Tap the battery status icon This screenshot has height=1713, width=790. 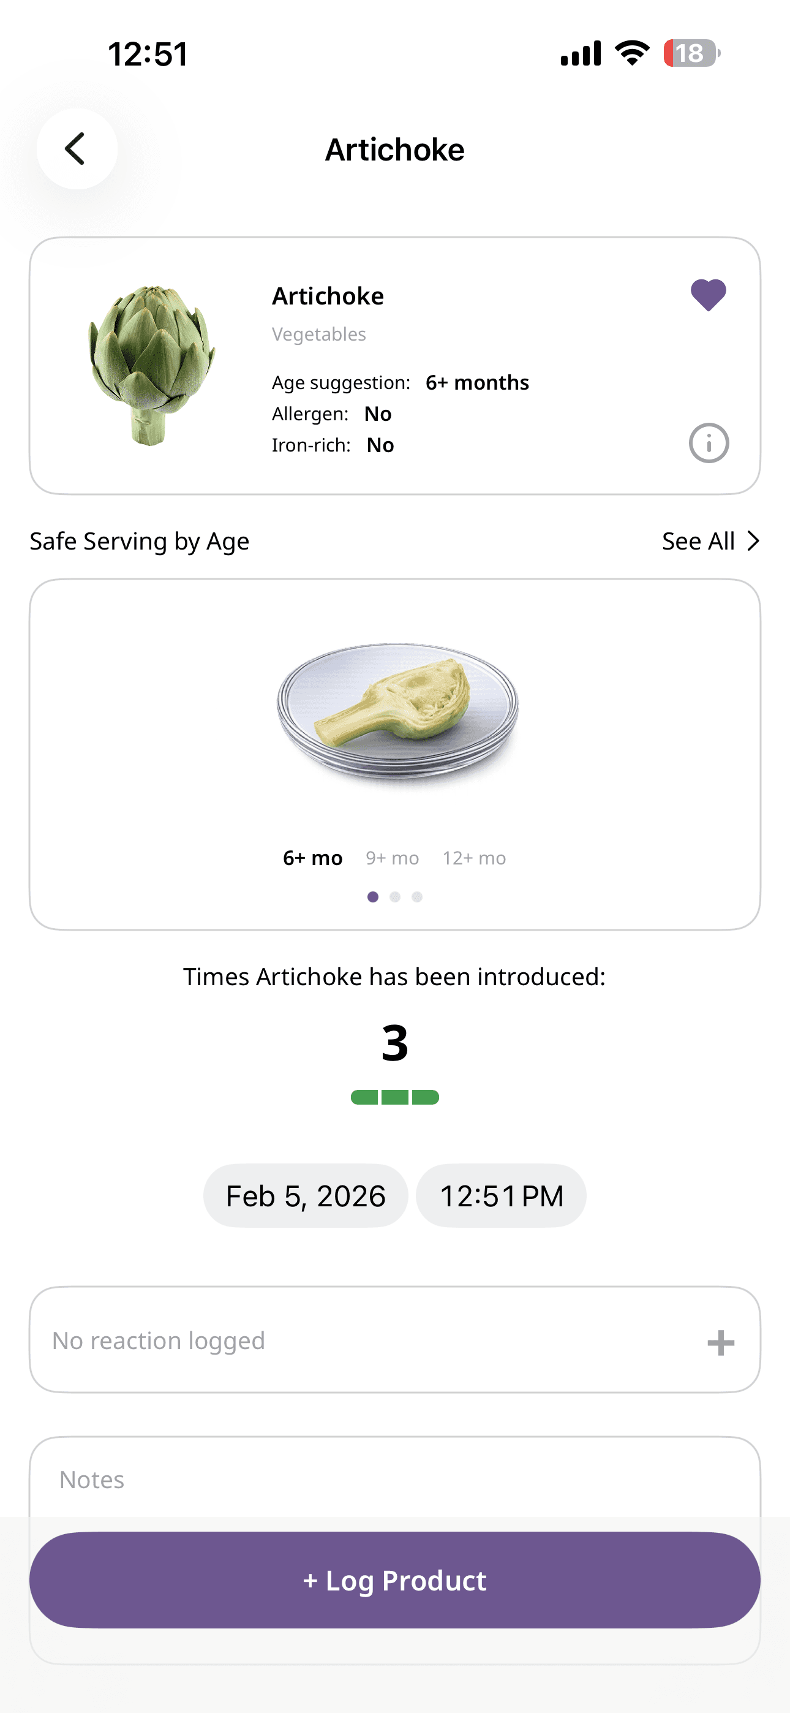point(691,53)
